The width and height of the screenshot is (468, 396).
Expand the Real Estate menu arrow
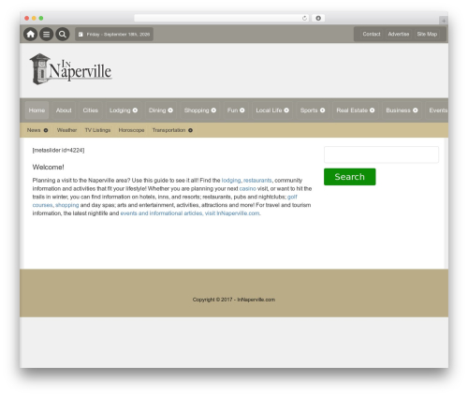coord(373,110)
